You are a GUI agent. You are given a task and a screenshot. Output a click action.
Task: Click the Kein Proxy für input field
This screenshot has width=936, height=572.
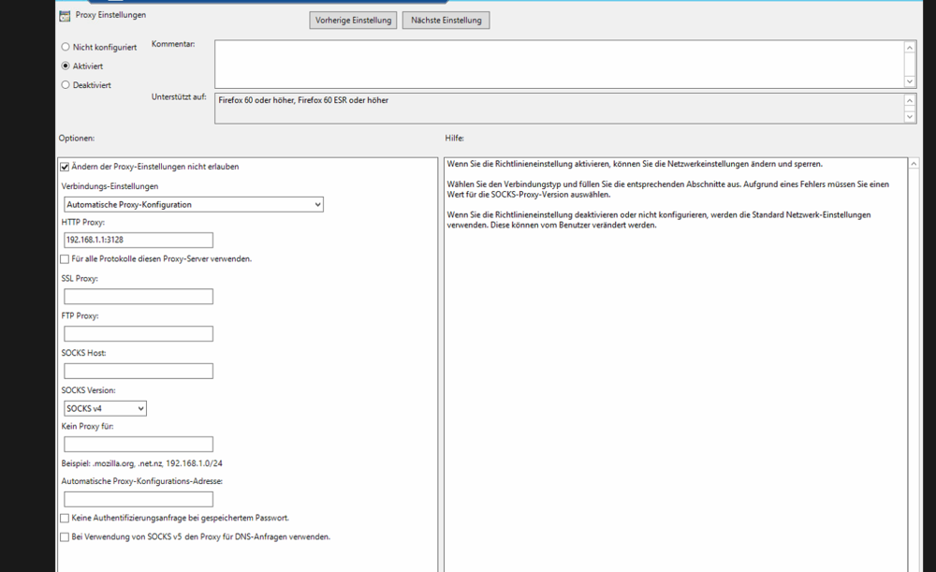[138, 445]
